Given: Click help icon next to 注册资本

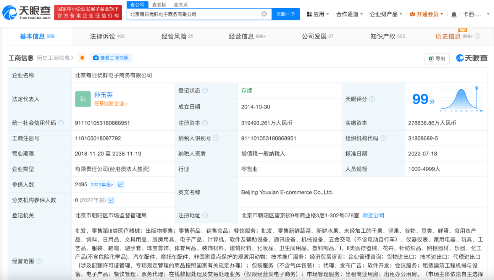Looking at the screenshot, I should pyautogui.click(x=205, y=123).
